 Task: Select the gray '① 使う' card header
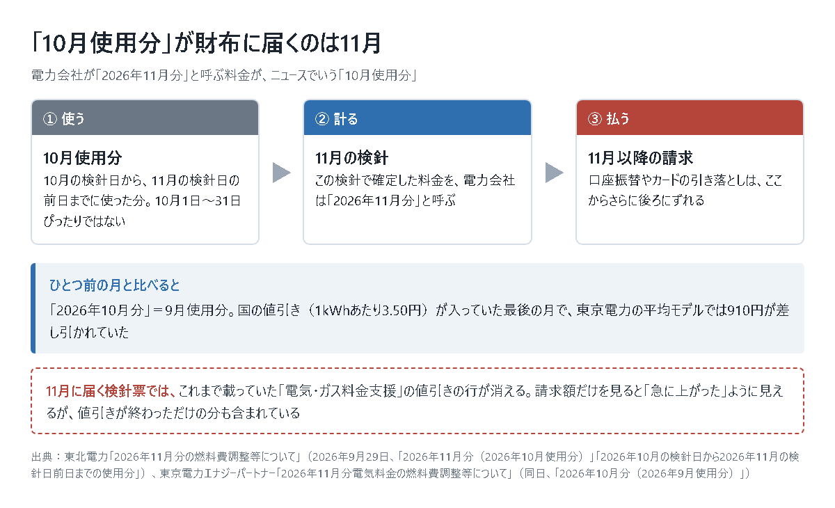(x=145, y=118)
